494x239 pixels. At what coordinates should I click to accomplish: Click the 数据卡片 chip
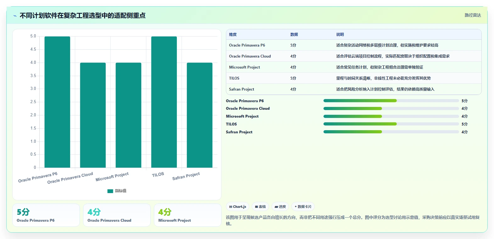pyautogui.click(x=303, y=207)
